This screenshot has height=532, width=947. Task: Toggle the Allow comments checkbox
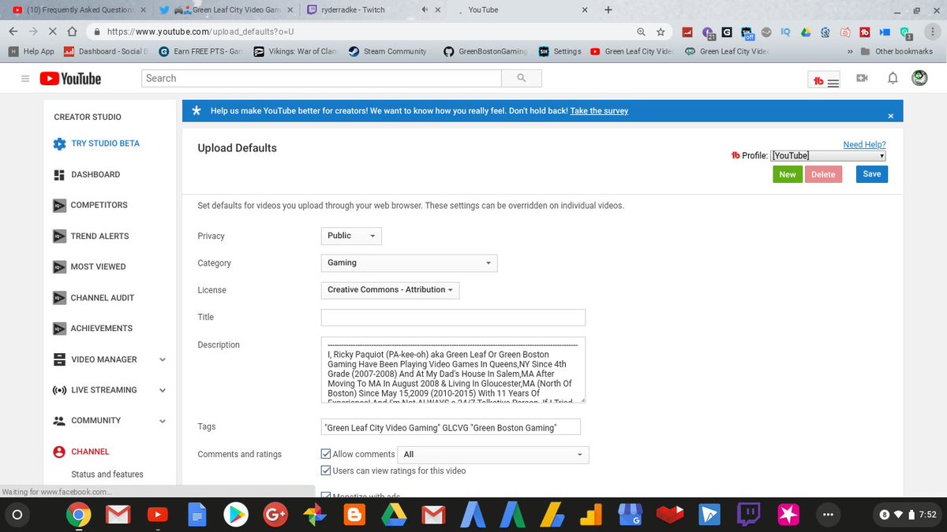click(x=326, y=454)
